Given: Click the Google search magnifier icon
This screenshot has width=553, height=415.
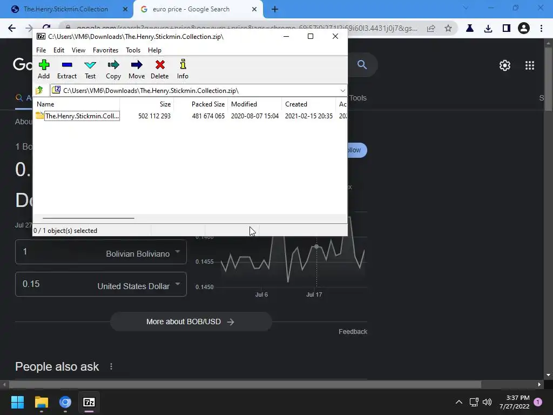Looking at the screenshot, I should tap(362, 65).
